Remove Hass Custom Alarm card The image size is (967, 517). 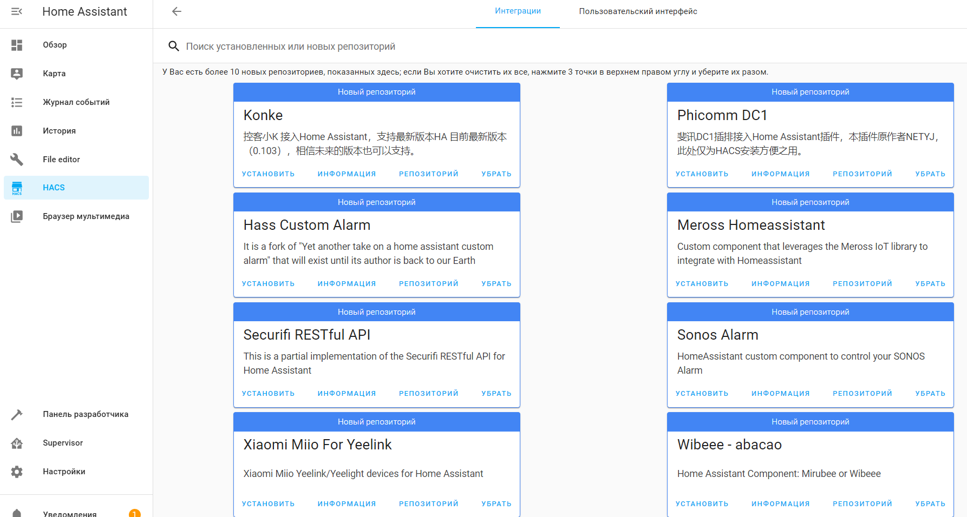pyautogui.click(x=496, y=284)
